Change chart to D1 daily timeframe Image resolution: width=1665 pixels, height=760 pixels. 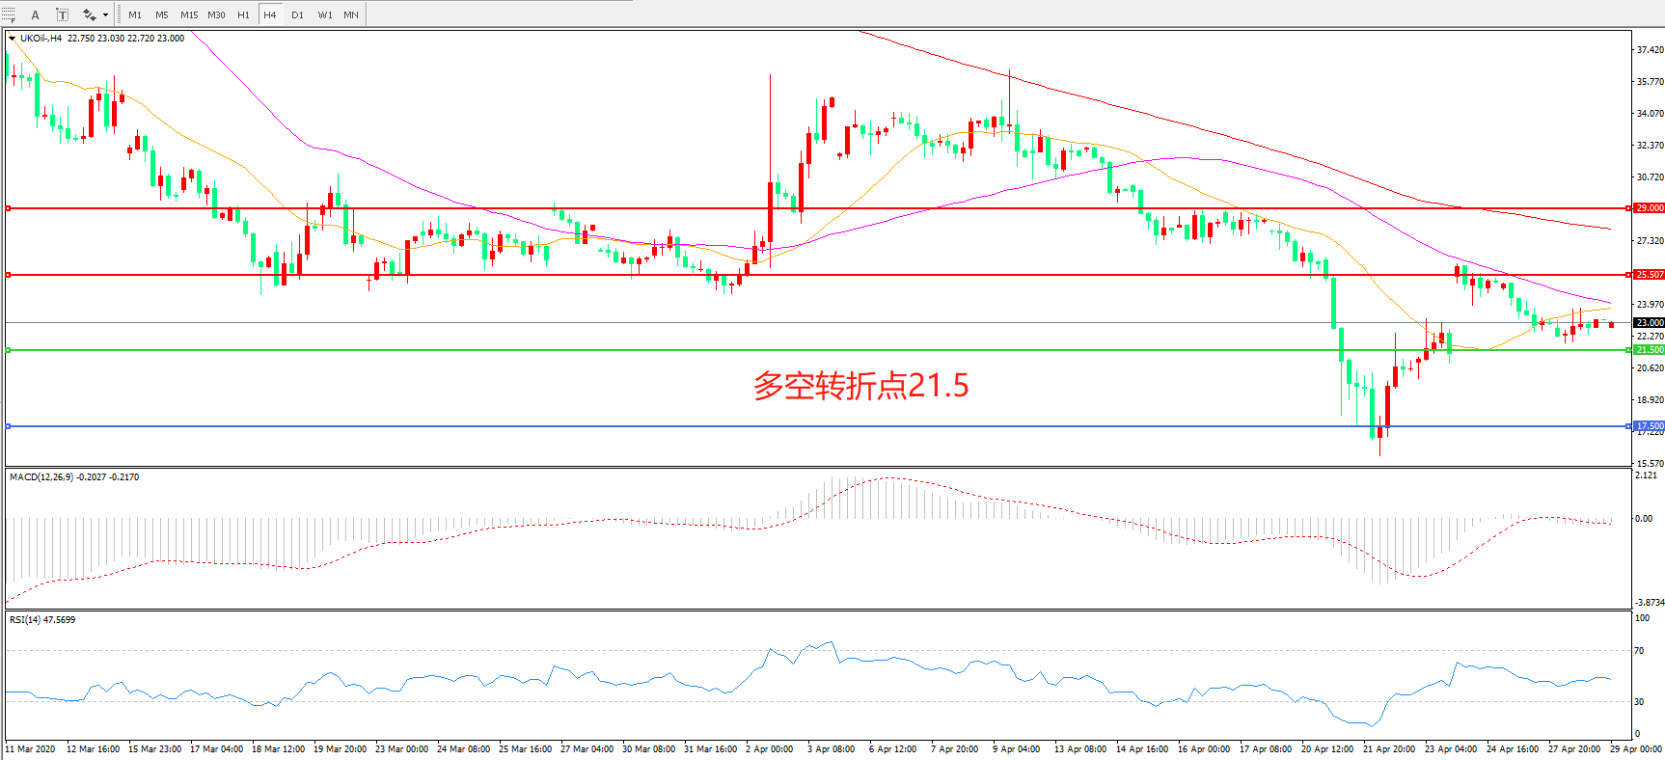297,14
